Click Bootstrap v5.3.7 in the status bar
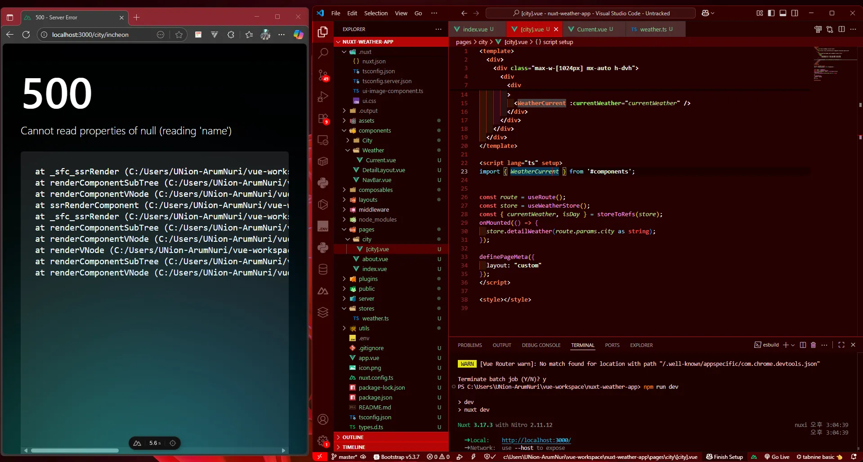The width and height of the screenshot is (863, 462). (x=396, y=457)
